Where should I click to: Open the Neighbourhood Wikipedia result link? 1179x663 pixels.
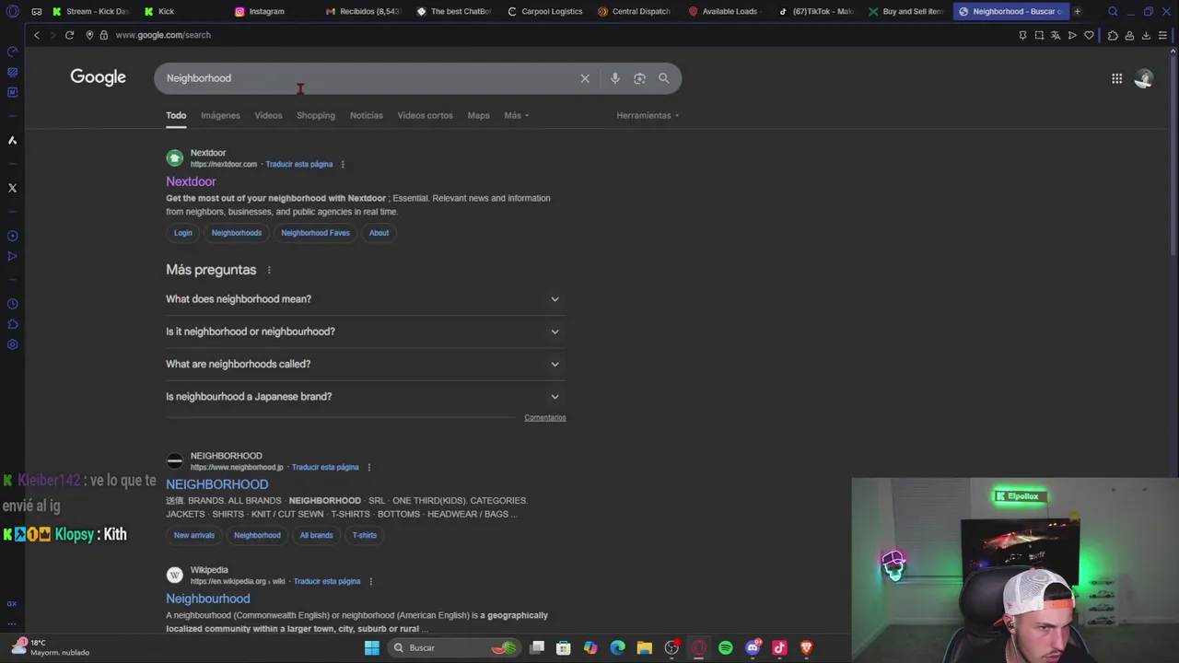[x=208, y=599]
